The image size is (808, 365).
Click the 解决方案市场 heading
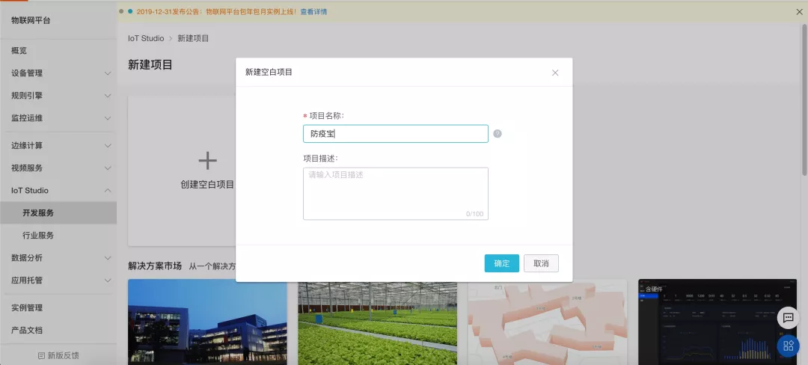155,266
